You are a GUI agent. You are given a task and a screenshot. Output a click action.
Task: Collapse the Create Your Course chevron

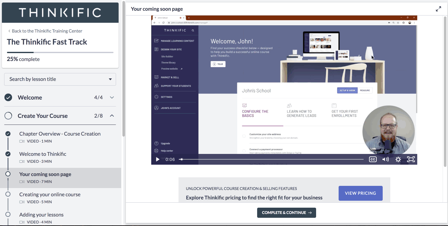(x=112, y=116)
